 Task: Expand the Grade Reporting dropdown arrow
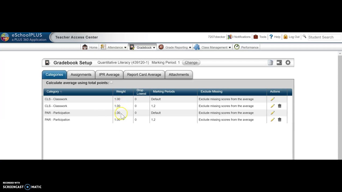coord(190,47)
